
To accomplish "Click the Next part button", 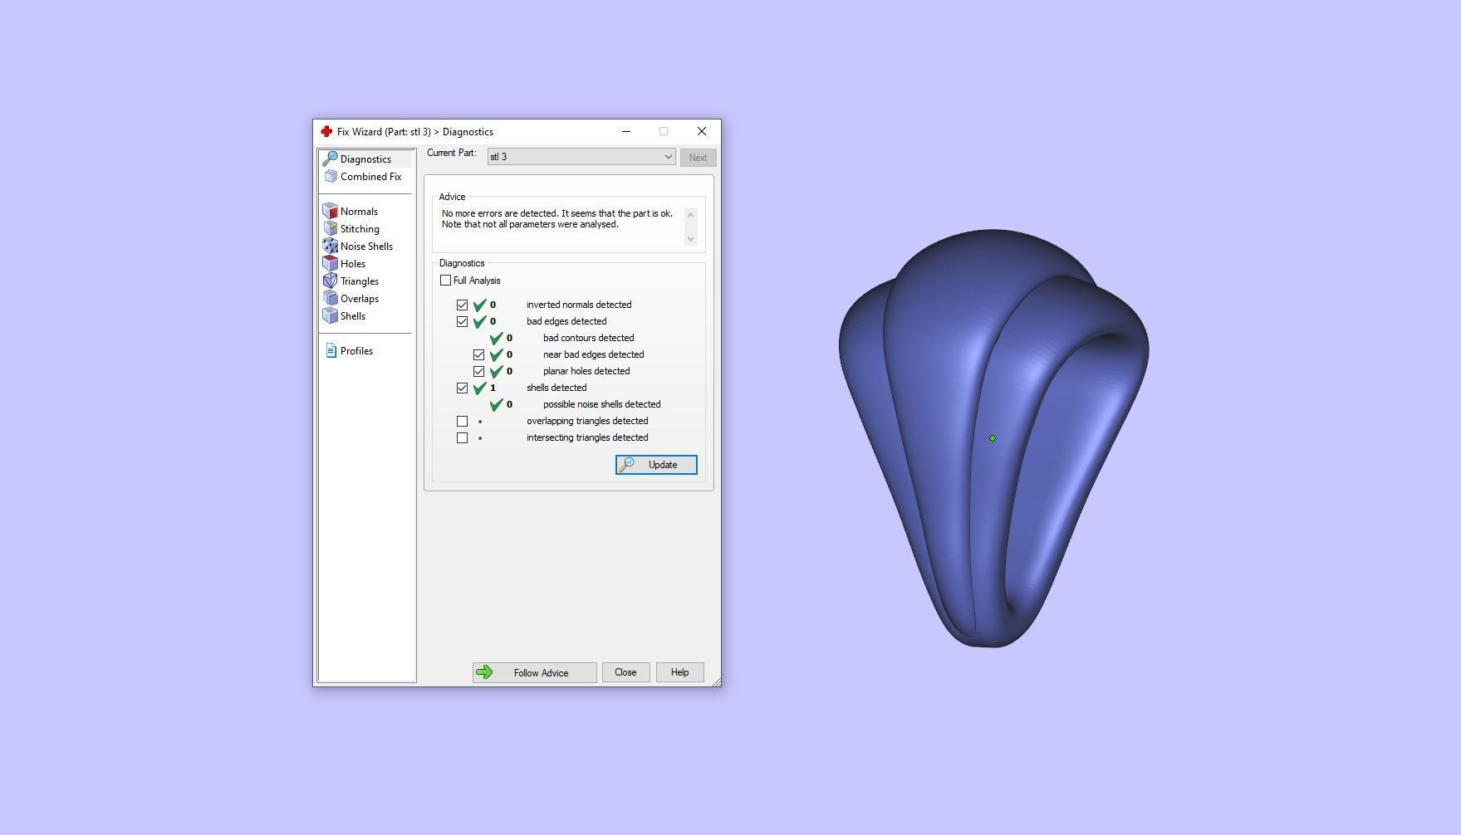I will pyautogui.click(x=698, y=158).
